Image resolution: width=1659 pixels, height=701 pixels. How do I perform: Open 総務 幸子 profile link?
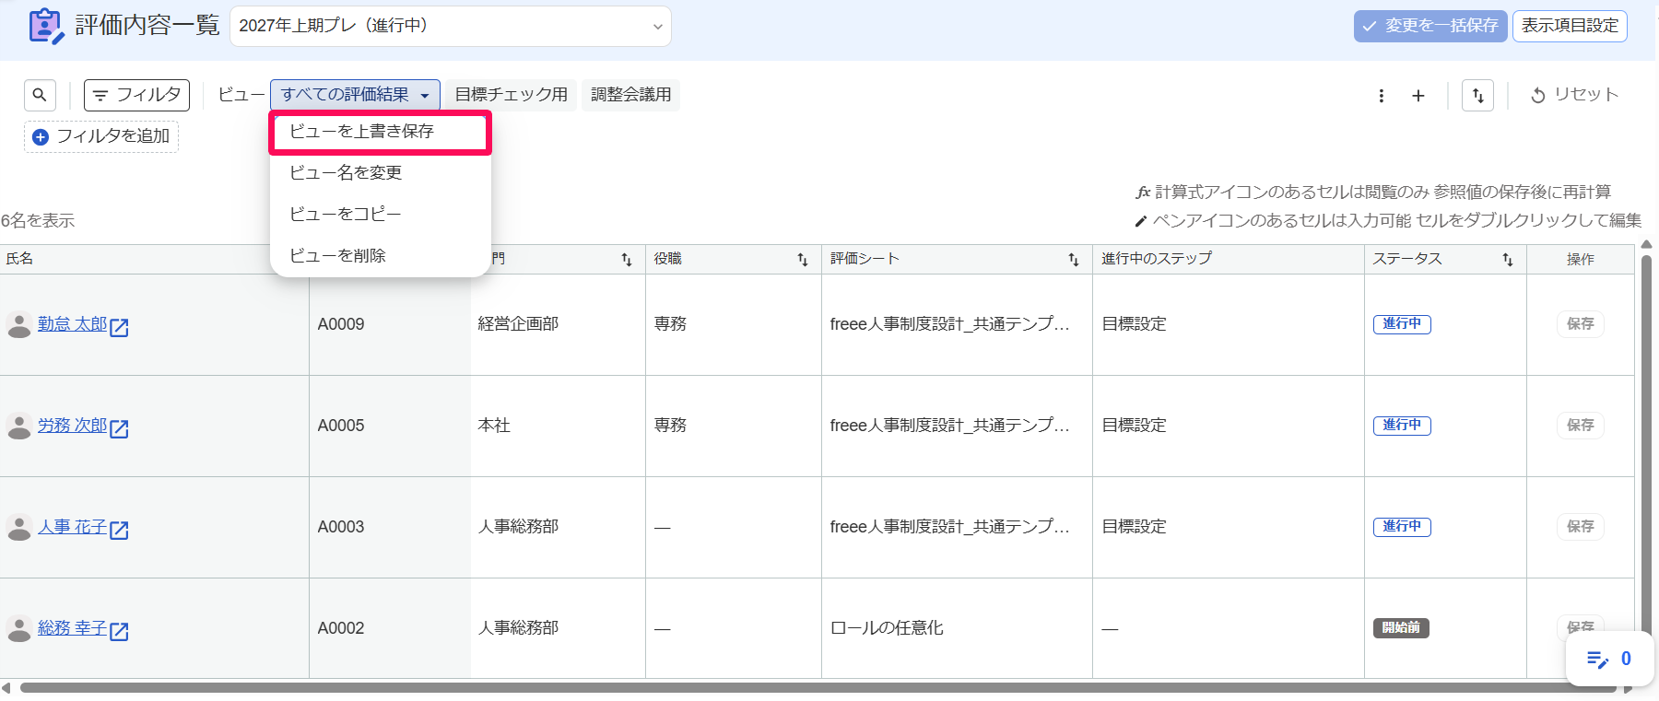[72, 628]
